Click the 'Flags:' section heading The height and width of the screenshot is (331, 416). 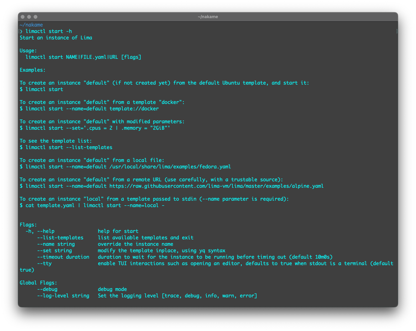click(28, 225)
